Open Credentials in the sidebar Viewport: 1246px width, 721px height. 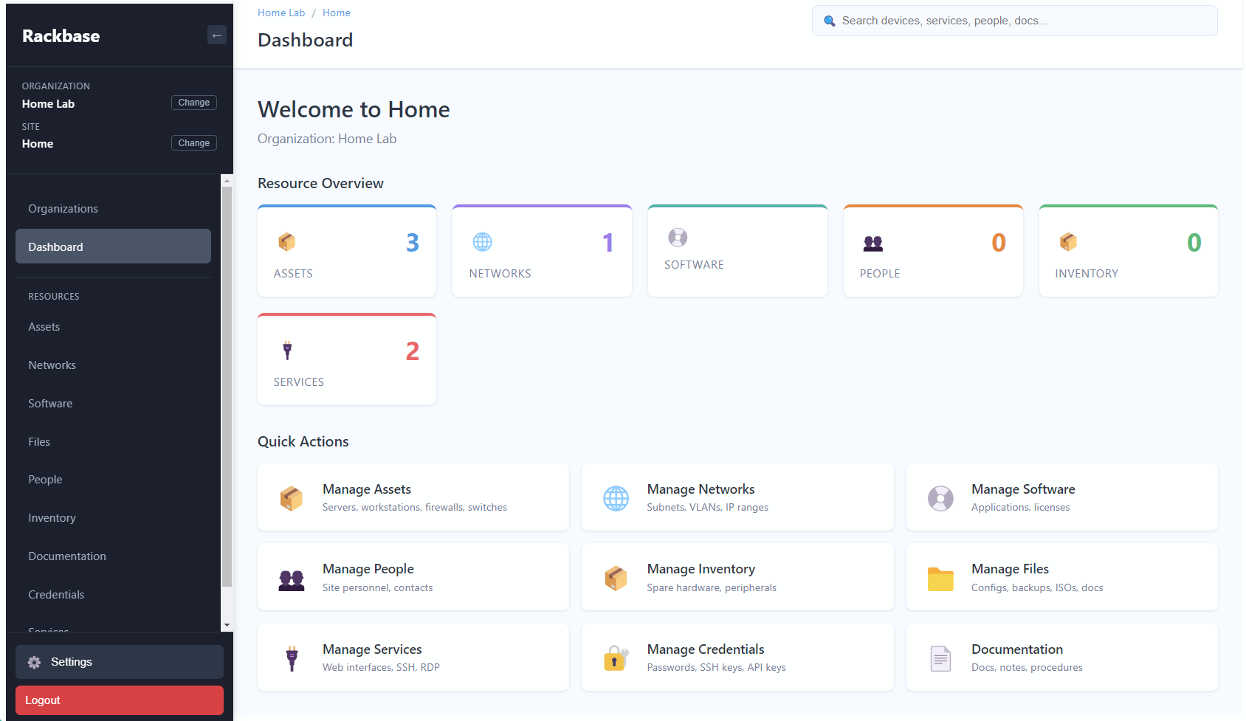[x=113, y=595]
